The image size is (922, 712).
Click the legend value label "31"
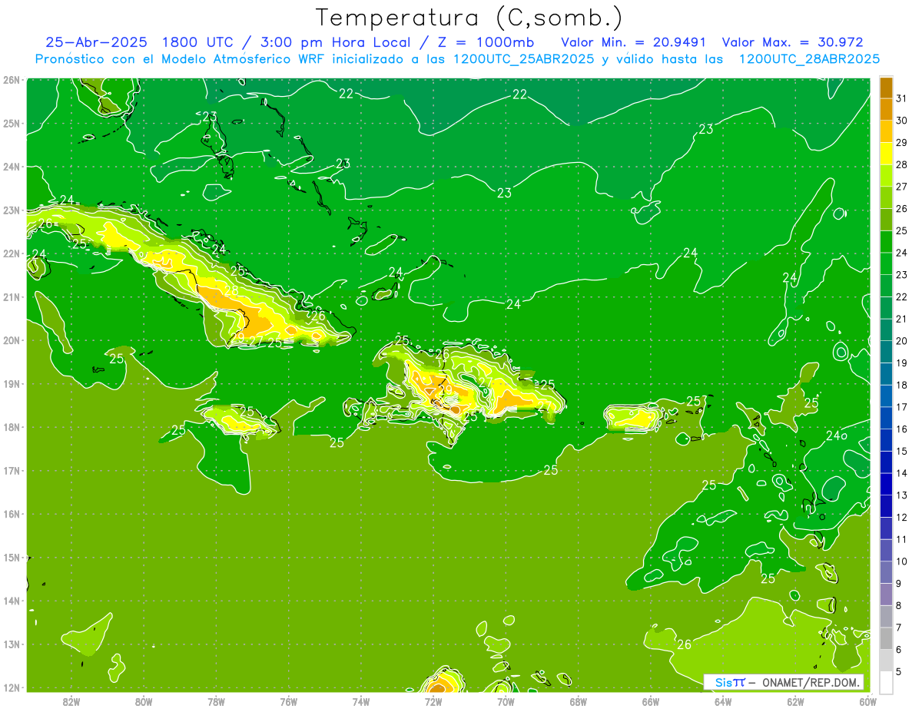(902, 98)
